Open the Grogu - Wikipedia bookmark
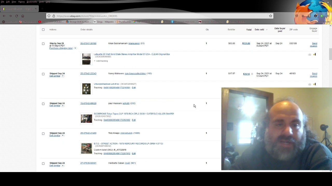Screen dimensions: 332x186 tap(103, 22)
